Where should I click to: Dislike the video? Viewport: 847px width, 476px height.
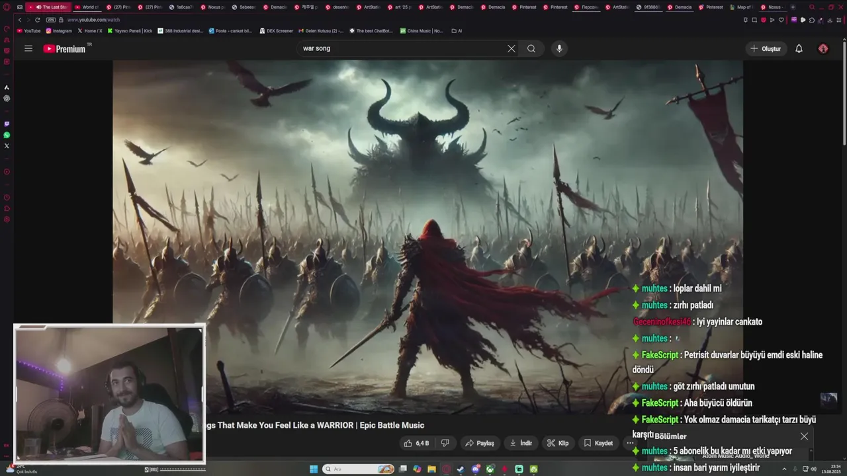(x=445, y=443)
